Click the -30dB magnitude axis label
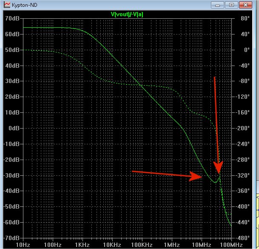This screenshot has height=249, width=259. coord(11,175)
